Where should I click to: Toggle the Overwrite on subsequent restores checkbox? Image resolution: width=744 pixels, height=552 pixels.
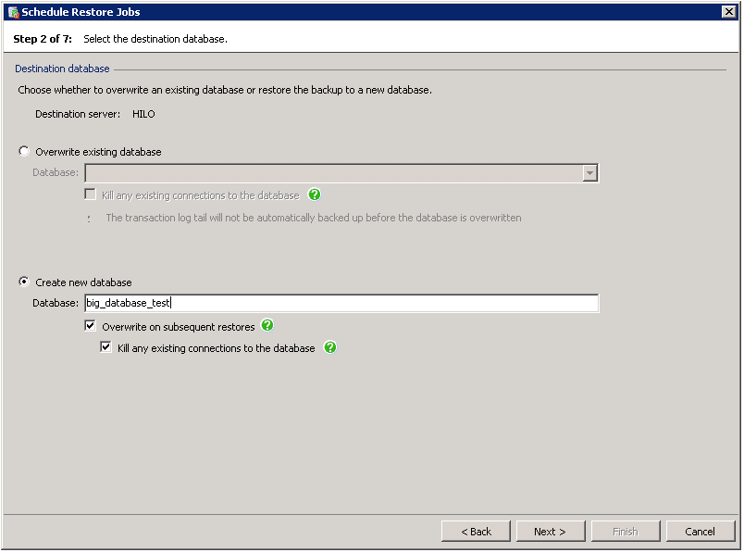point(90,326)
